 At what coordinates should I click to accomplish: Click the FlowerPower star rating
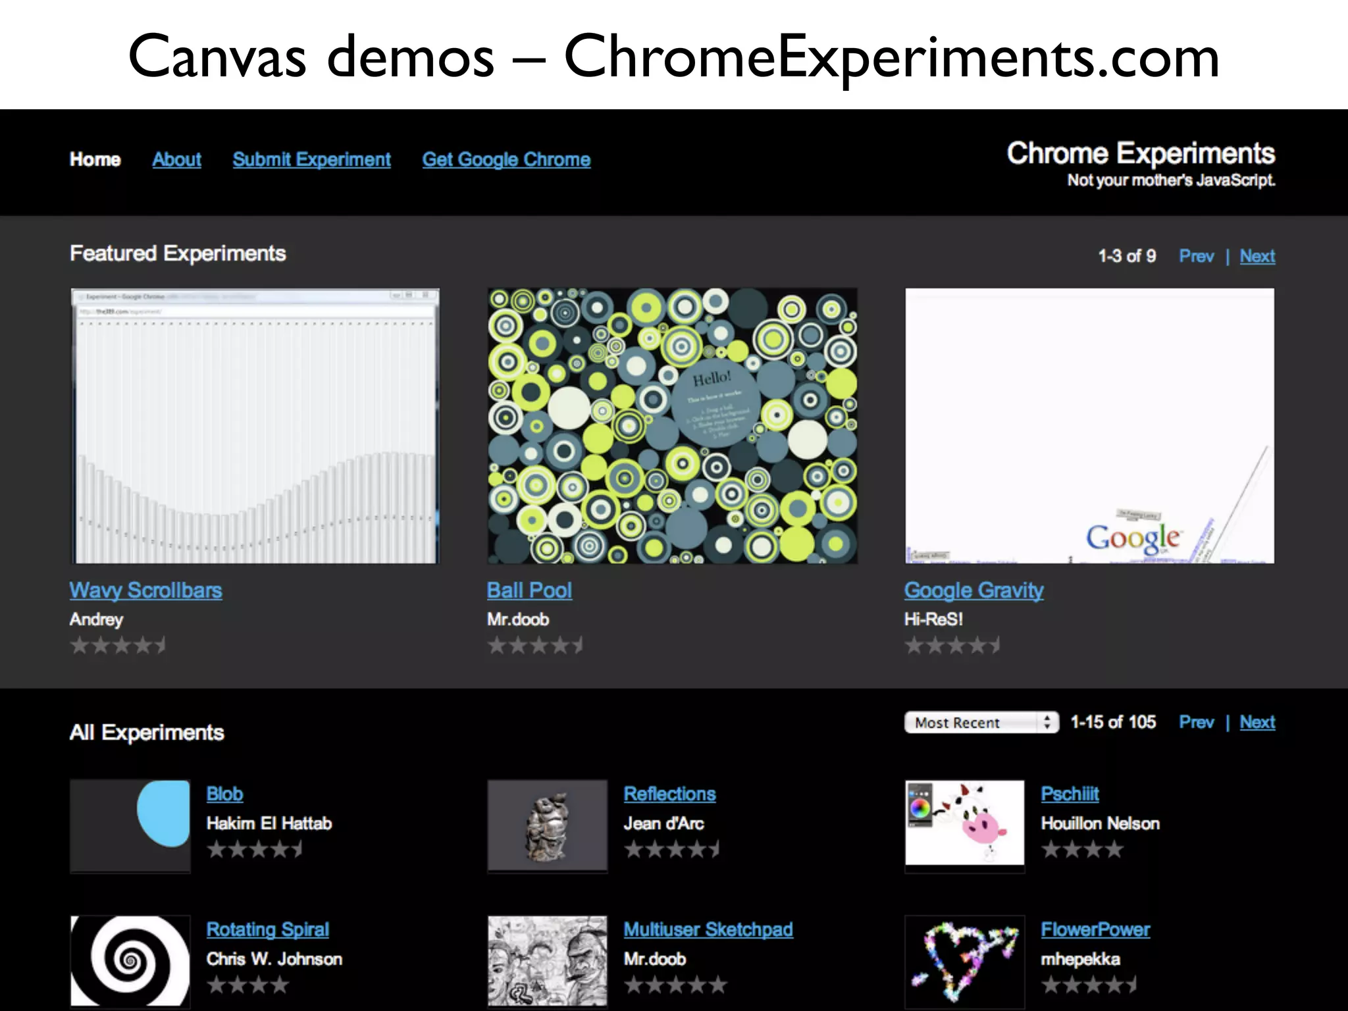click(x=1089, y=985)
